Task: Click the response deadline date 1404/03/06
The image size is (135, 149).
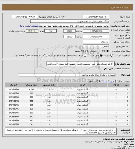Action: [x=96, y=31]
